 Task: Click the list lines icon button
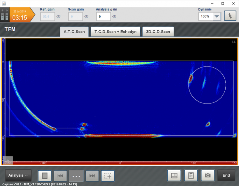(x=45, y=176)
